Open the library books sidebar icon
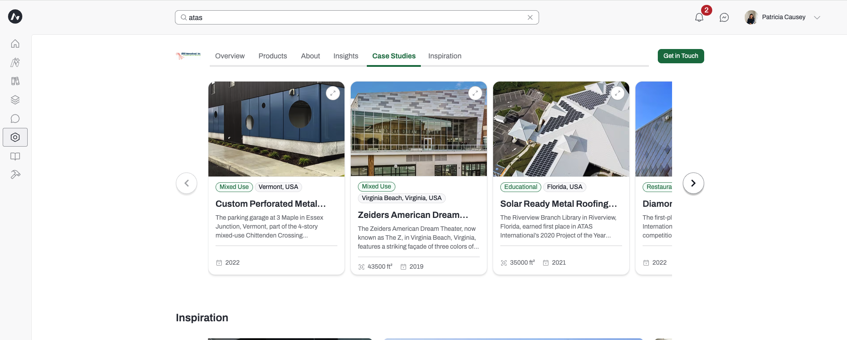Screen dimensions: 847x340 coord(15,81)
